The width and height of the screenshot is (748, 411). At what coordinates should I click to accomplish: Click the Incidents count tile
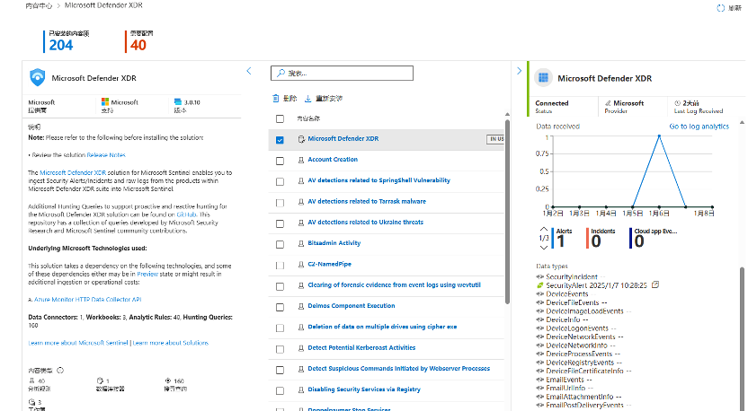[x=601, y=238]
